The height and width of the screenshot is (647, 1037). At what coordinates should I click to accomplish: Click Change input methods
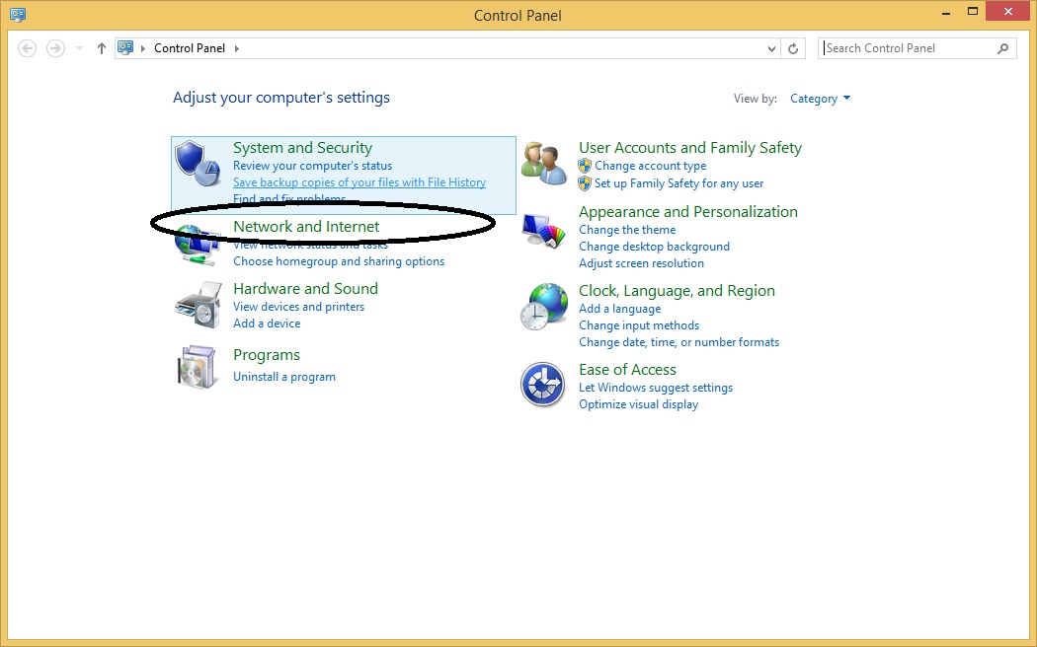639,325
